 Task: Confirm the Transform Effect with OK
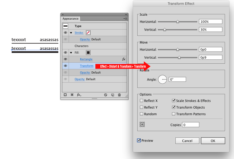click(x=213, y=141)
